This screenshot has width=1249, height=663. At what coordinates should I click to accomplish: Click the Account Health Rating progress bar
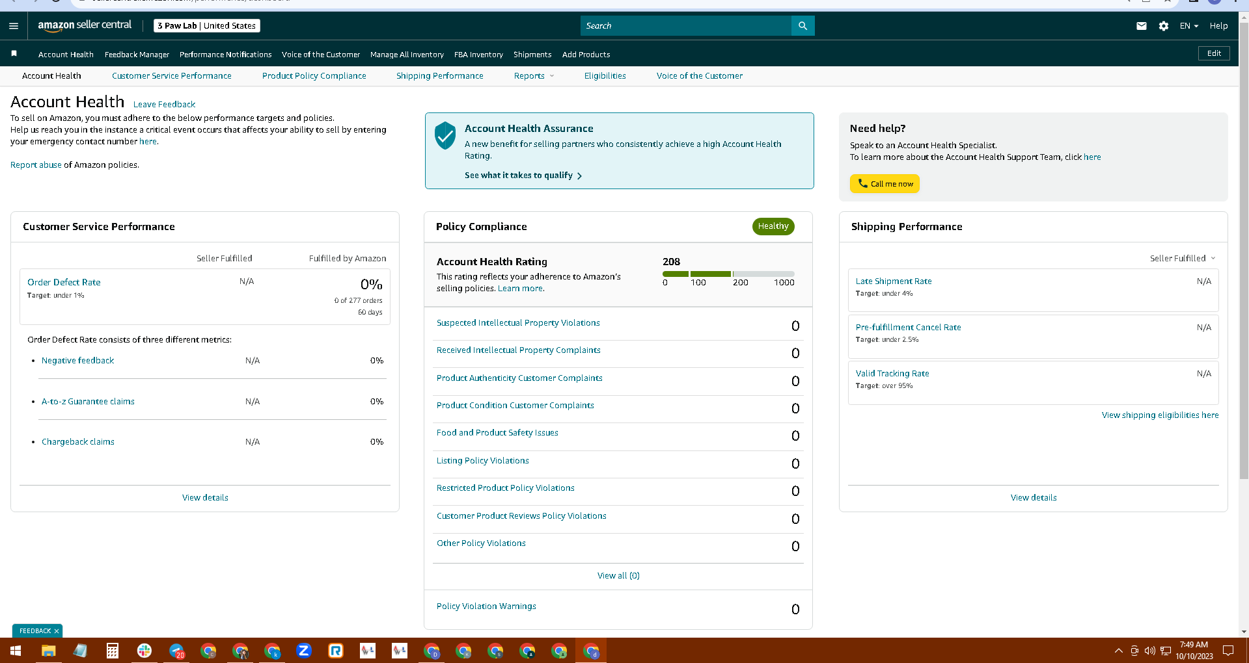coord(728,274)
